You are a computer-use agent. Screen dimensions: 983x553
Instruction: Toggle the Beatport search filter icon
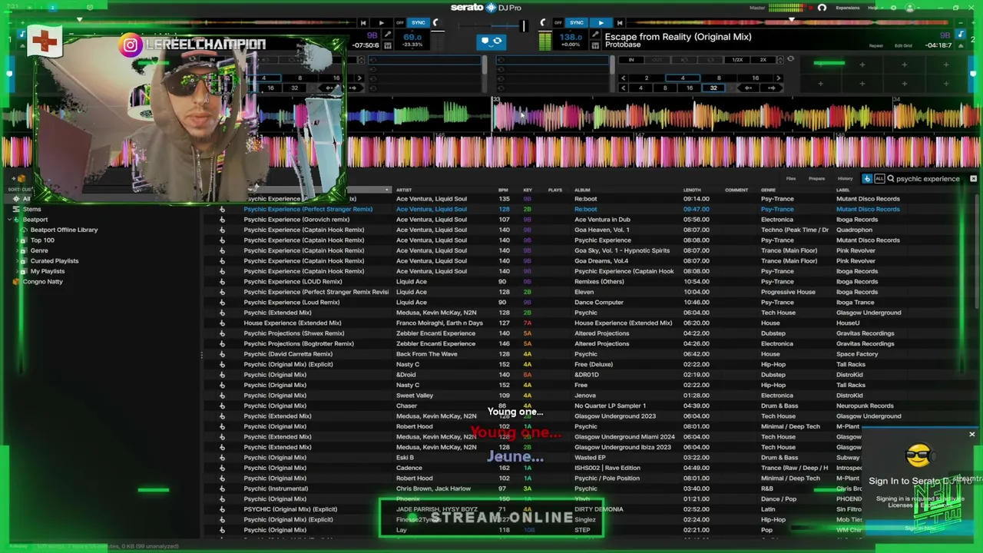[x=867, y=179]
